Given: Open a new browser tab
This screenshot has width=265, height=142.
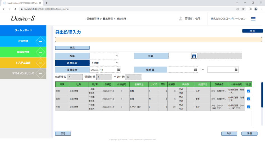Looking at the screenshot, I should (47, 3).
